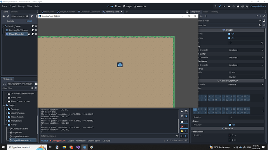Toggle Input Pickable On checkbox

[230, 125]
